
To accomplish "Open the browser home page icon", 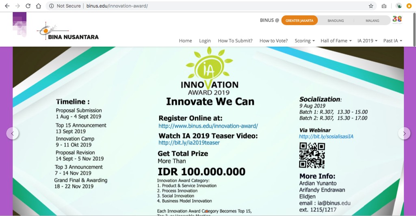I will tap(39, 6).
